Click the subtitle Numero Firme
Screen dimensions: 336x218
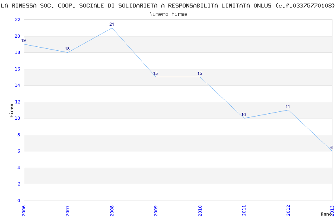coord(168,14)
